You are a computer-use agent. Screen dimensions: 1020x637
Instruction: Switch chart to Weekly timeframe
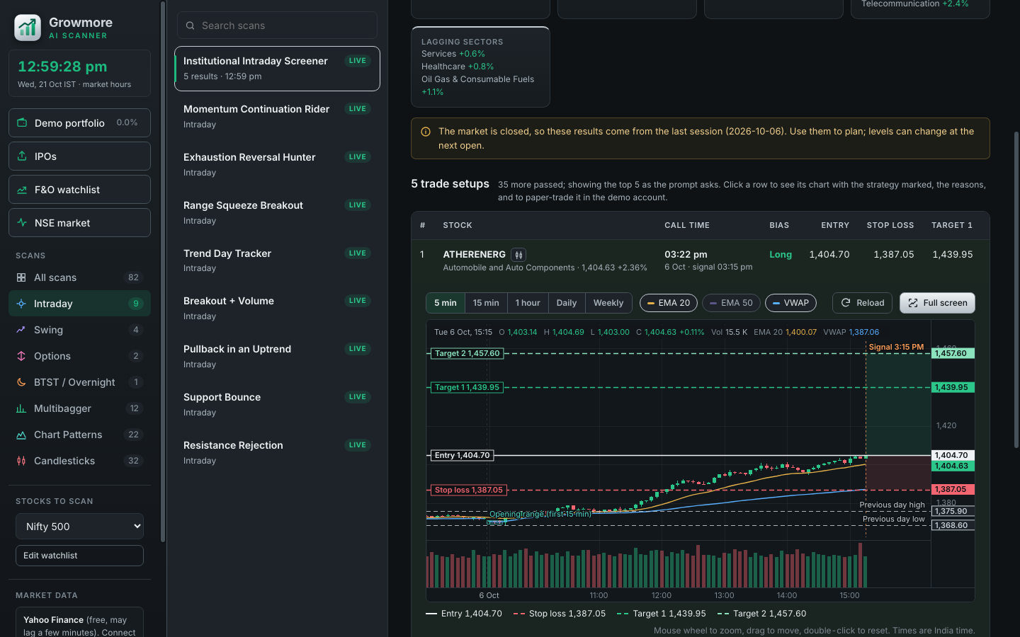click(608, 303)
